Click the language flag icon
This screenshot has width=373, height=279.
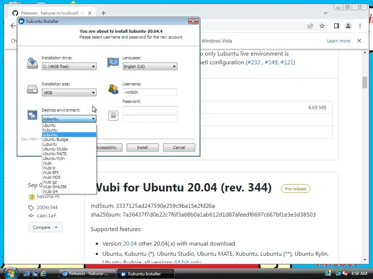coord(113,63)
